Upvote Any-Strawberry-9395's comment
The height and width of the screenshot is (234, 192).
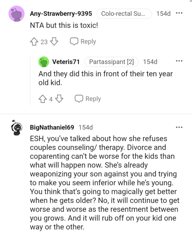tap(34, 41)
